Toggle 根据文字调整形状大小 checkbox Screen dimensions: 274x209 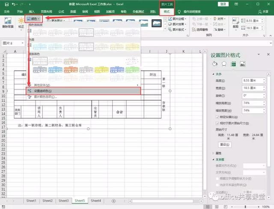[x=217, y=179]
